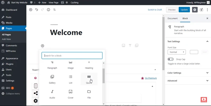Expand the Color Settings section

pyautogui.click(x=188, y=73)
